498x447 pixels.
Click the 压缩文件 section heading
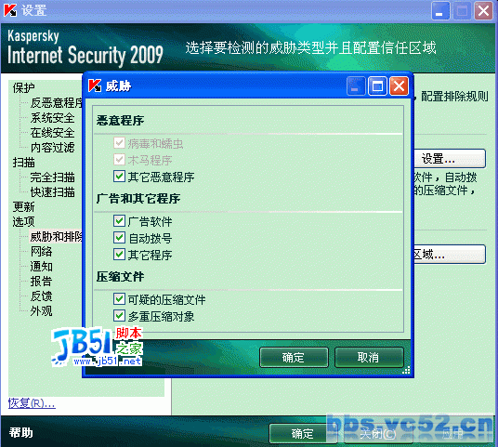[121, 277]
